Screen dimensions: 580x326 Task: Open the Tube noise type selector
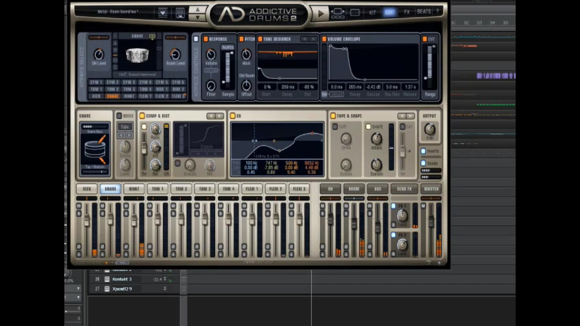pyautogui.click(x=125, y=127)
